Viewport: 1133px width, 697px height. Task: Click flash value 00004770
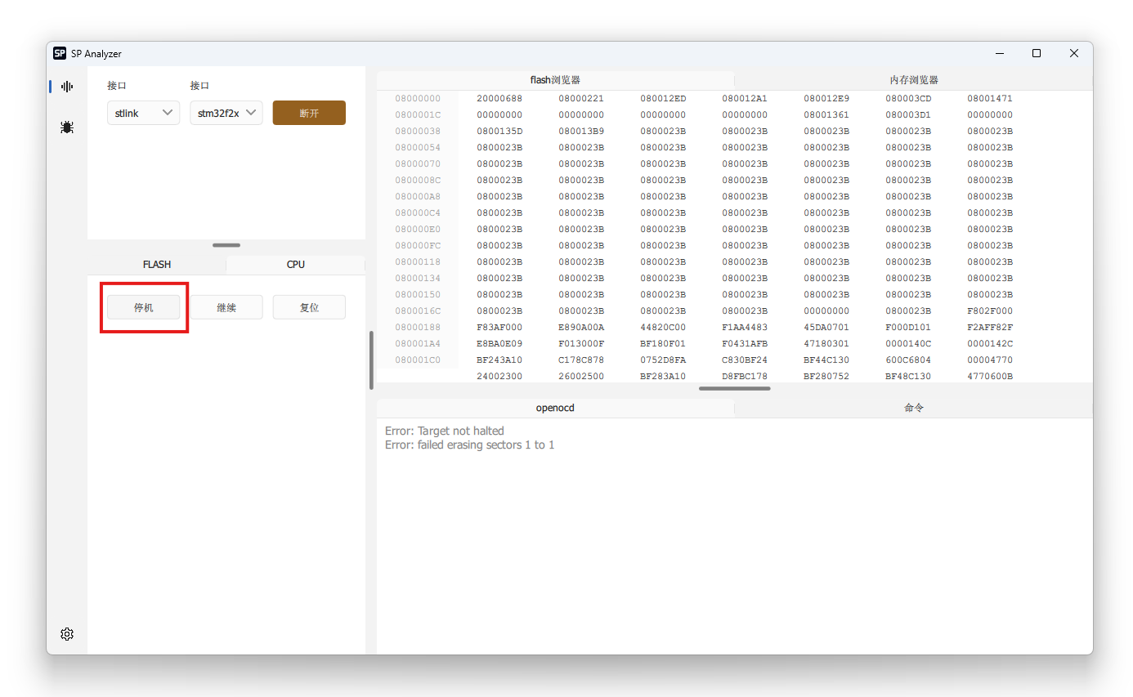(990, 360)
